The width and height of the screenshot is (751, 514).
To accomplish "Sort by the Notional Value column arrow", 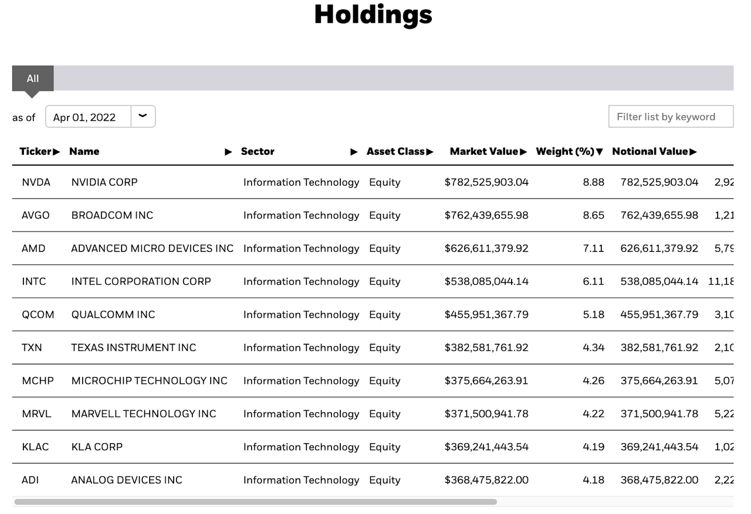I will point(694,152).
